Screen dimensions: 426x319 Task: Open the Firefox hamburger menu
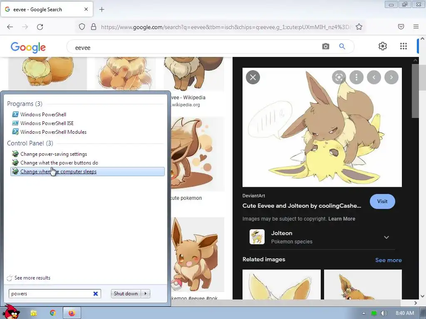click(x=416, y=27)
